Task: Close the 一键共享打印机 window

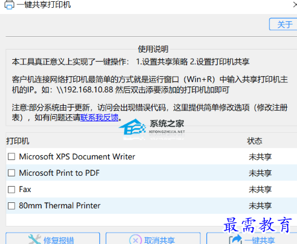Action: pos(295,5)
